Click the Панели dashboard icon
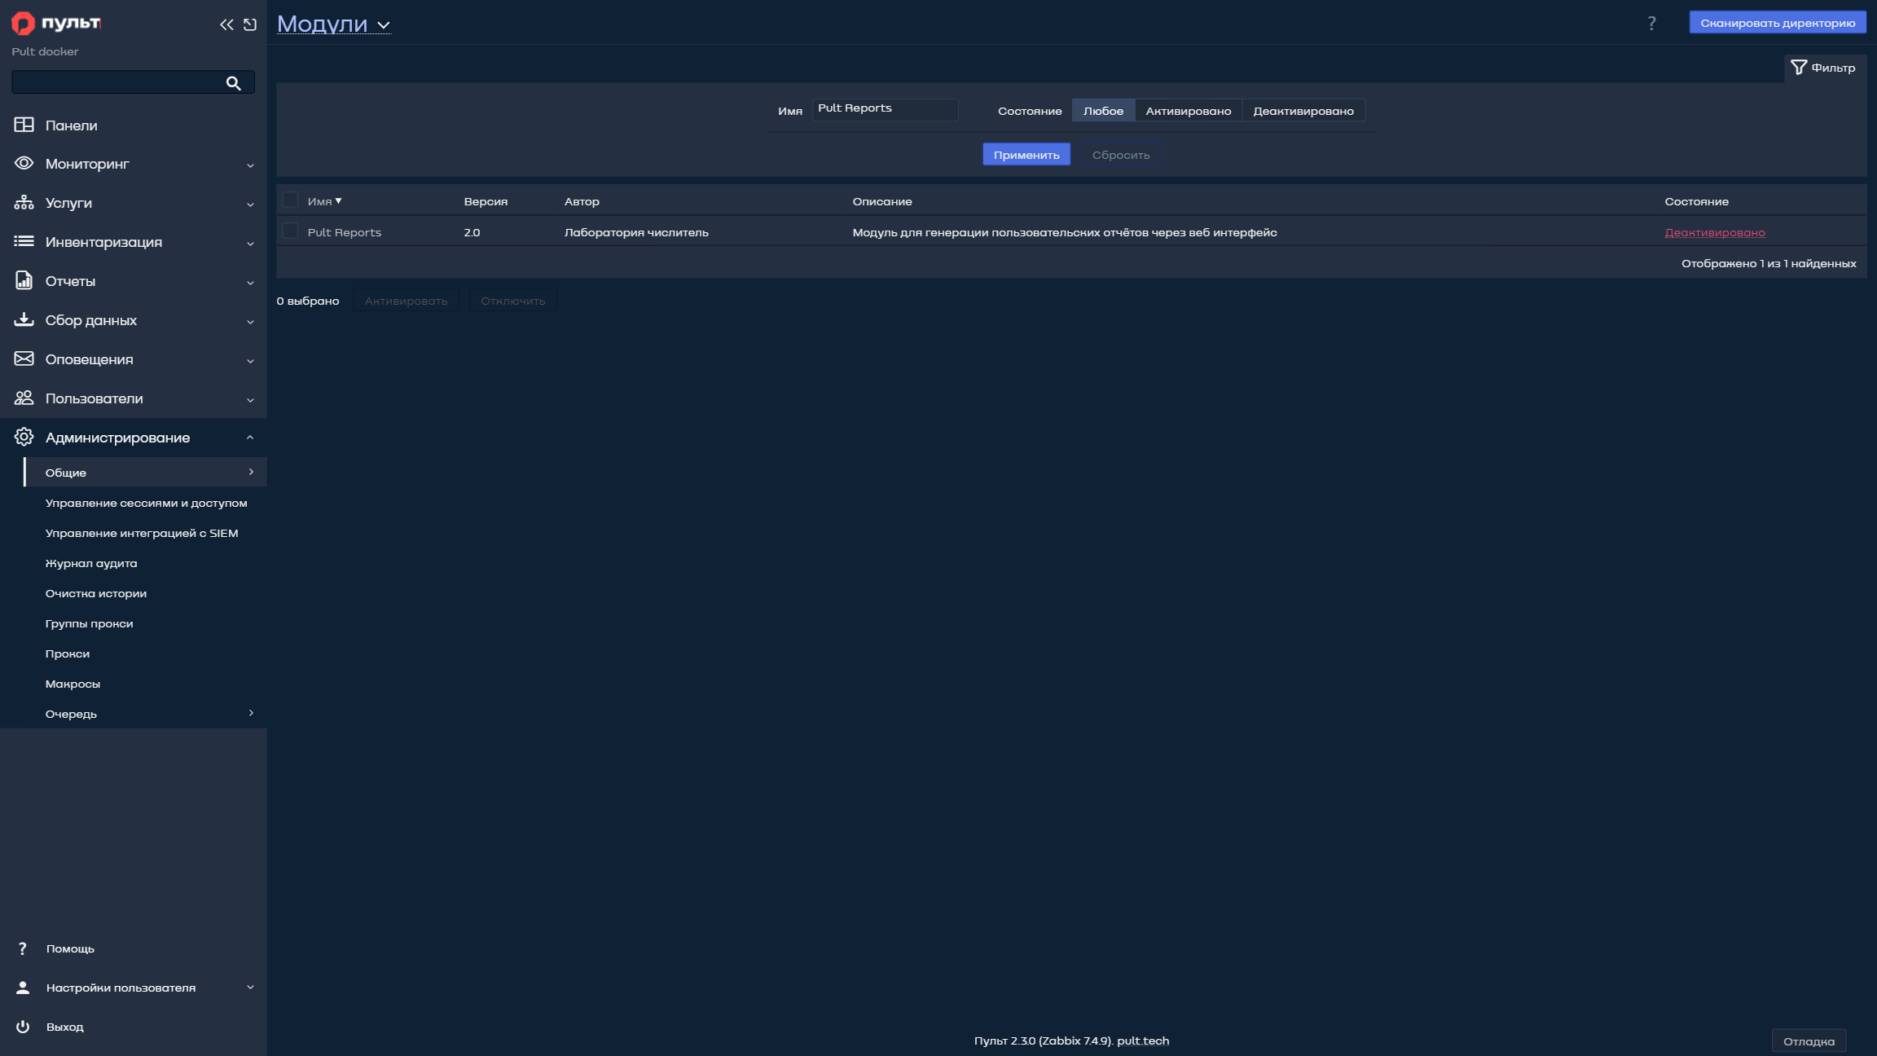The image size is (1877, 1056). point(24,125)
